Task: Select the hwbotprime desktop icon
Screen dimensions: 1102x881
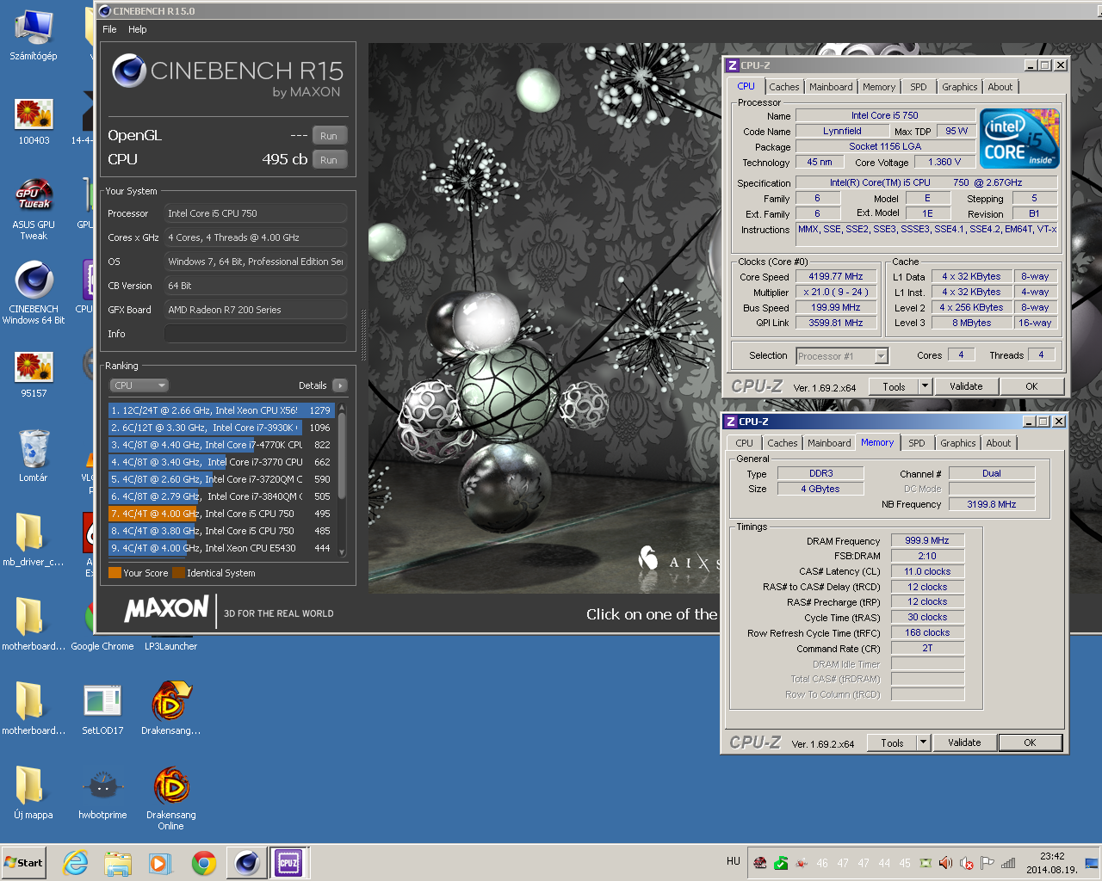Action: coord(102,794)
